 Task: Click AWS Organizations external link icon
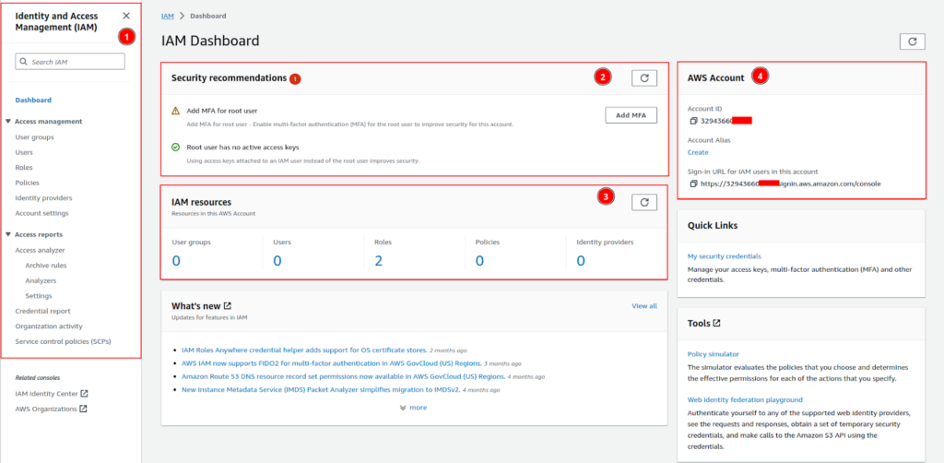click(84, 409)
